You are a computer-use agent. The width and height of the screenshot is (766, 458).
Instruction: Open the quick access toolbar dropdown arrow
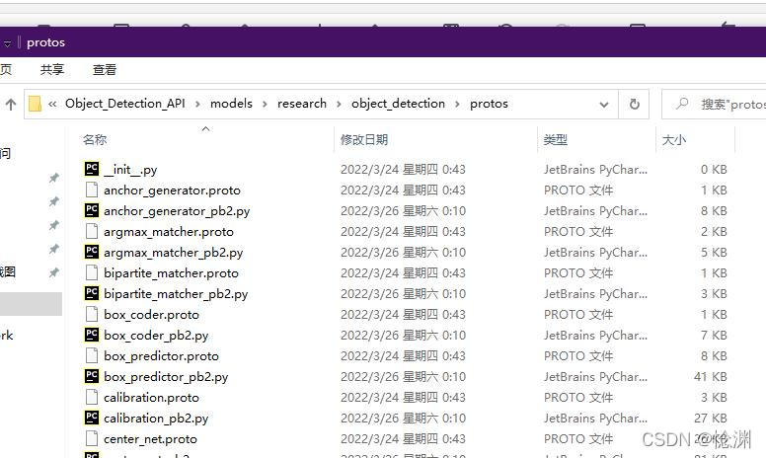coord(7,44)
